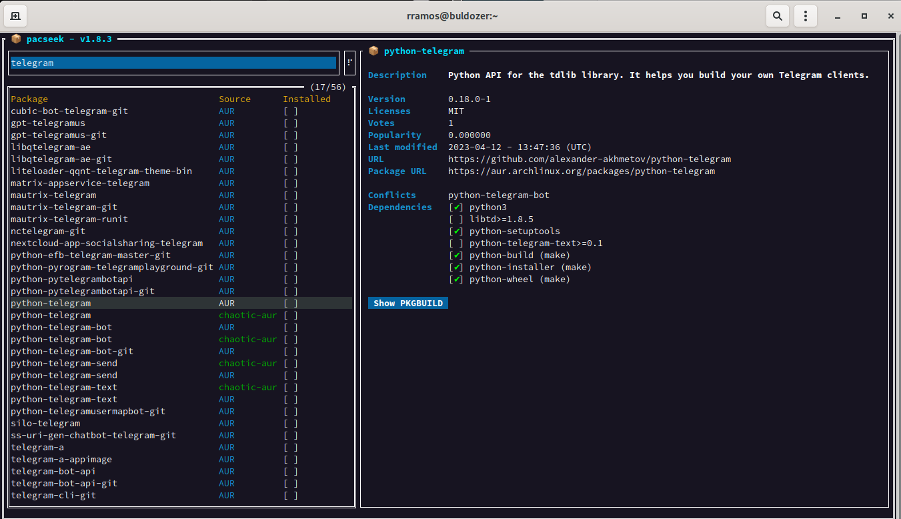Click python-wheel (make) dependency checkmark
Viewport: 901px width, 519px height.
pyautogui.click(x=456, y=279)
